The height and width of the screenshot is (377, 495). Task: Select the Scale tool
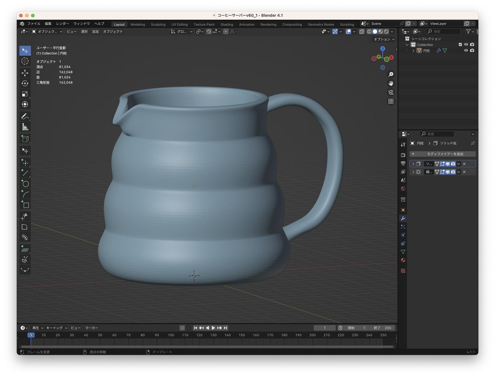(x=25, y=94)
